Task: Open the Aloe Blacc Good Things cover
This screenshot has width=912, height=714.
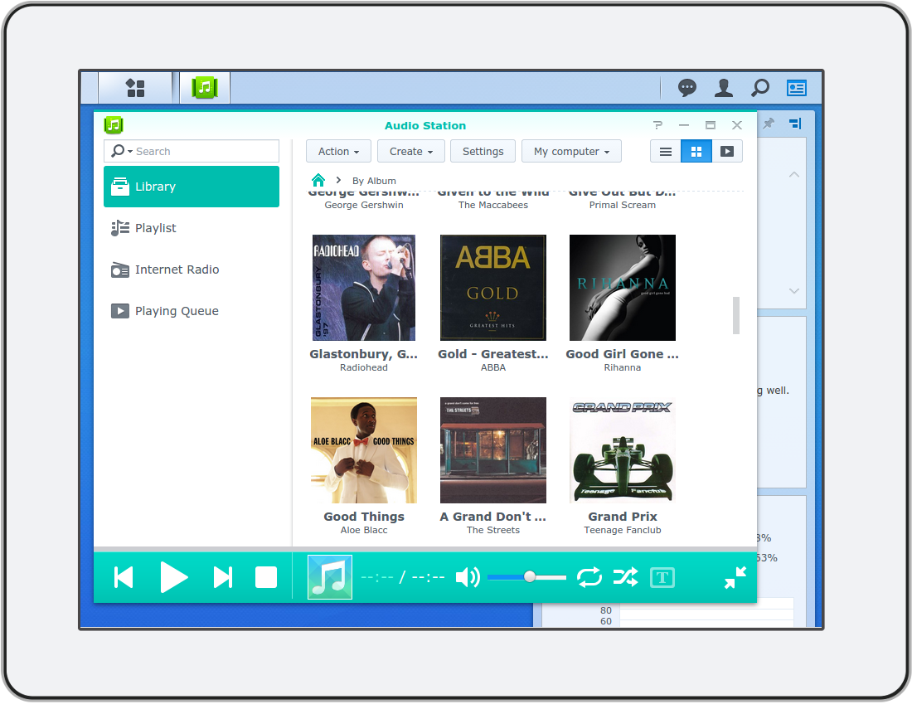Action: point(363,449)
